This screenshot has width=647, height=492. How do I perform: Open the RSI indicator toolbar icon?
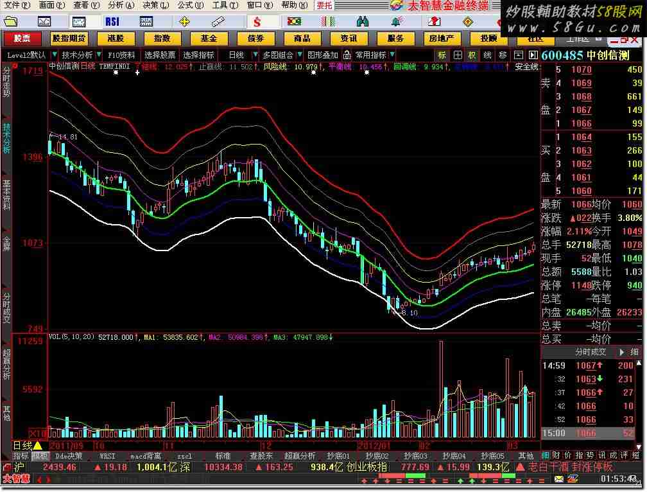tap(112, 21)
